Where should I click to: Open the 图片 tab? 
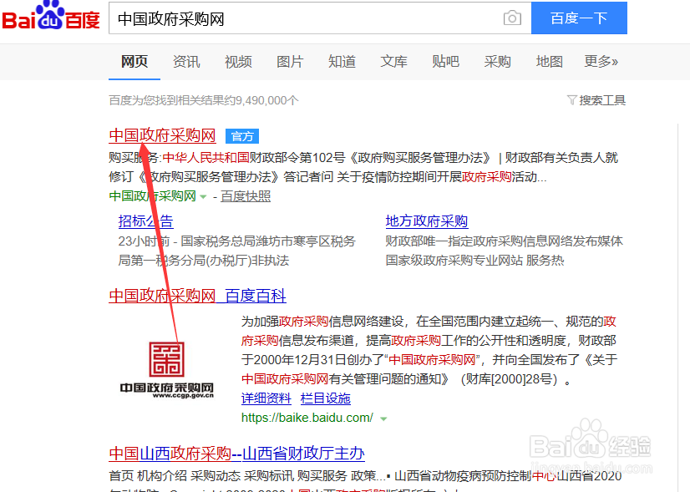290,62
